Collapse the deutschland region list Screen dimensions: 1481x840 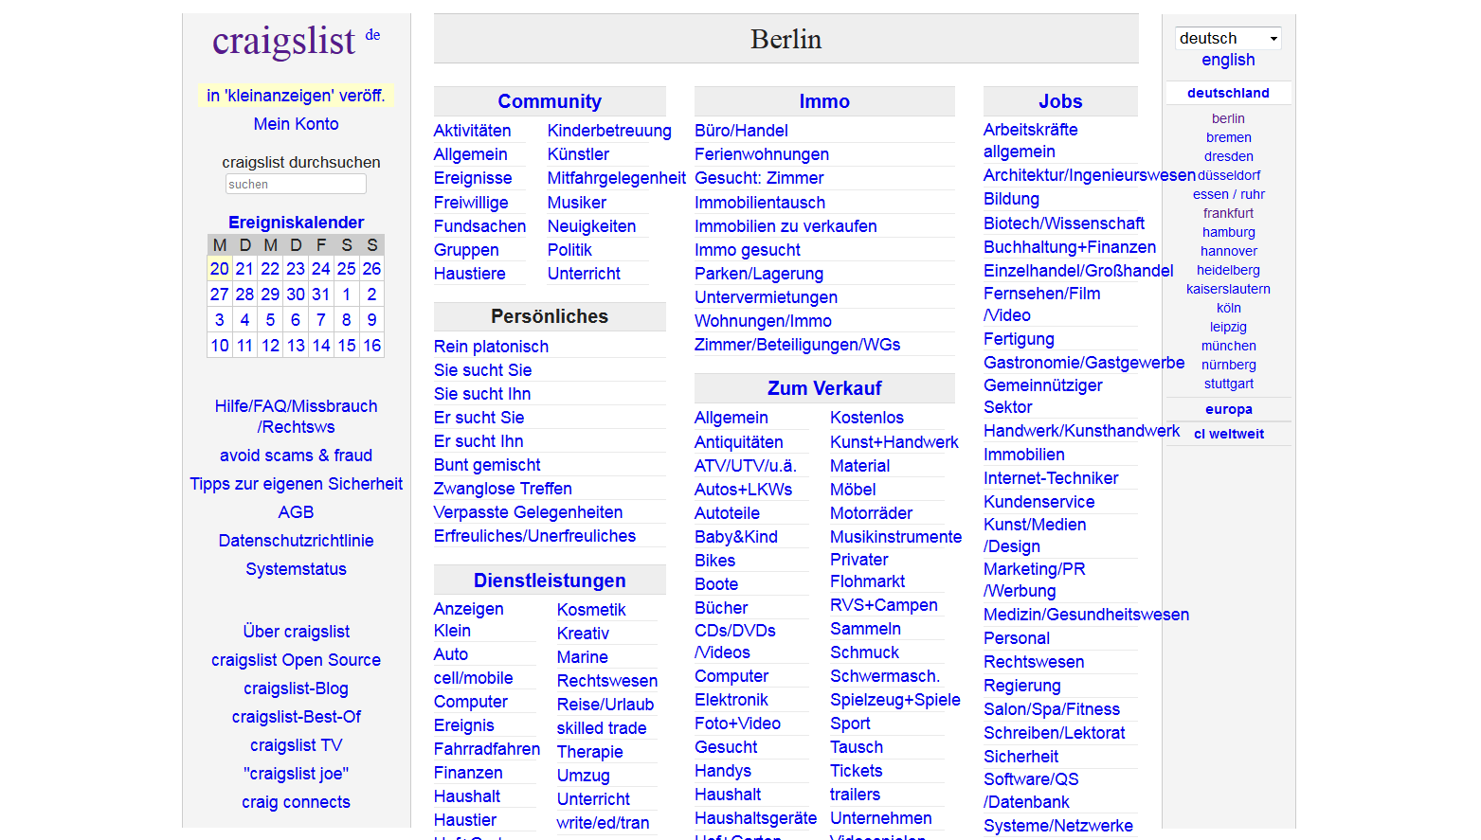1228,93
